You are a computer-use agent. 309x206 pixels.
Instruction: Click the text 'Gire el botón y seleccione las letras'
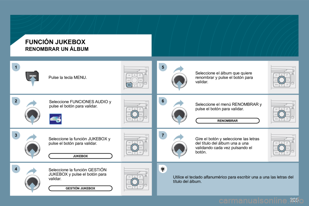[x=227, y=145]
